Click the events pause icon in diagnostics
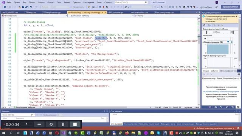Image resolution: width=242 pixels, height=136 pixels. pos(205,39)
